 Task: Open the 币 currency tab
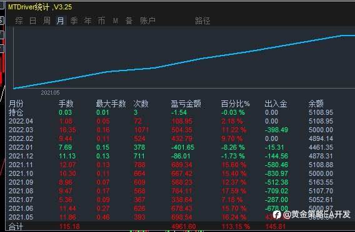[x=101, y=21]
